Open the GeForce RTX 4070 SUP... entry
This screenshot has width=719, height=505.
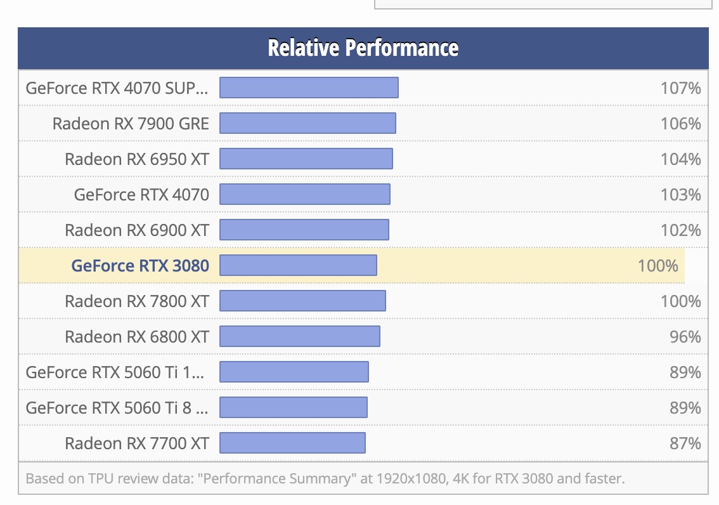click(x=117, y=88)
